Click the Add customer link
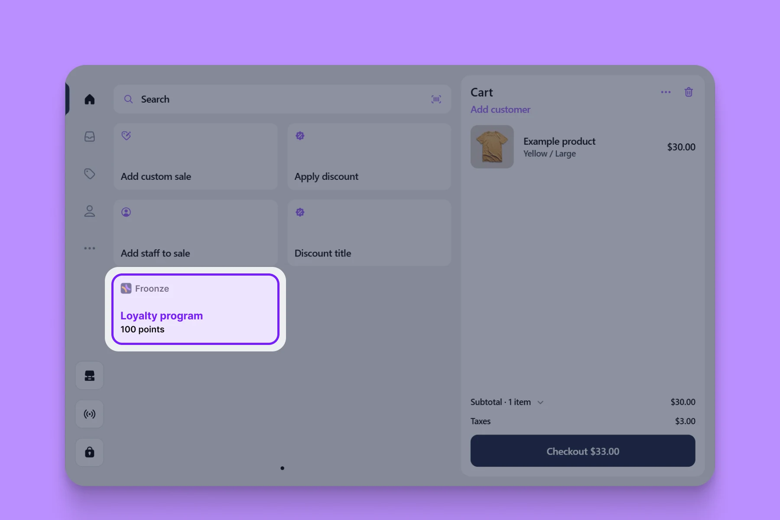This screenshot has width=780, height=520. [x=500, y=110]
